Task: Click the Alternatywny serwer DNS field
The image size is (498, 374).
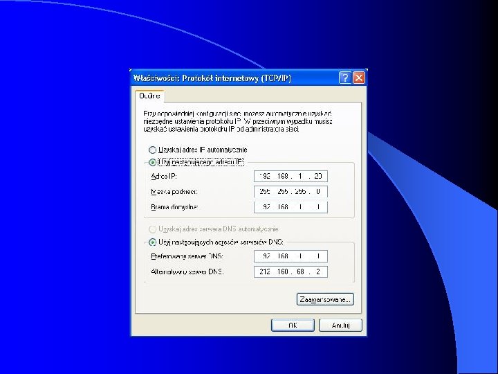Action: pos(290,271)
